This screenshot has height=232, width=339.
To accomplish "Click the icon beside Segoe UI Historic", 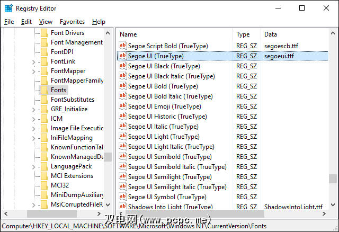I will (x=122, y=116).
